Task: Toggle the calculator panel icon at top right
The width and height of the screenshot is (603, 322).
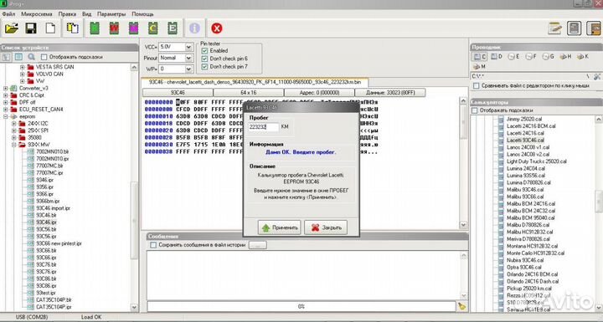Action: click(575, 28)
